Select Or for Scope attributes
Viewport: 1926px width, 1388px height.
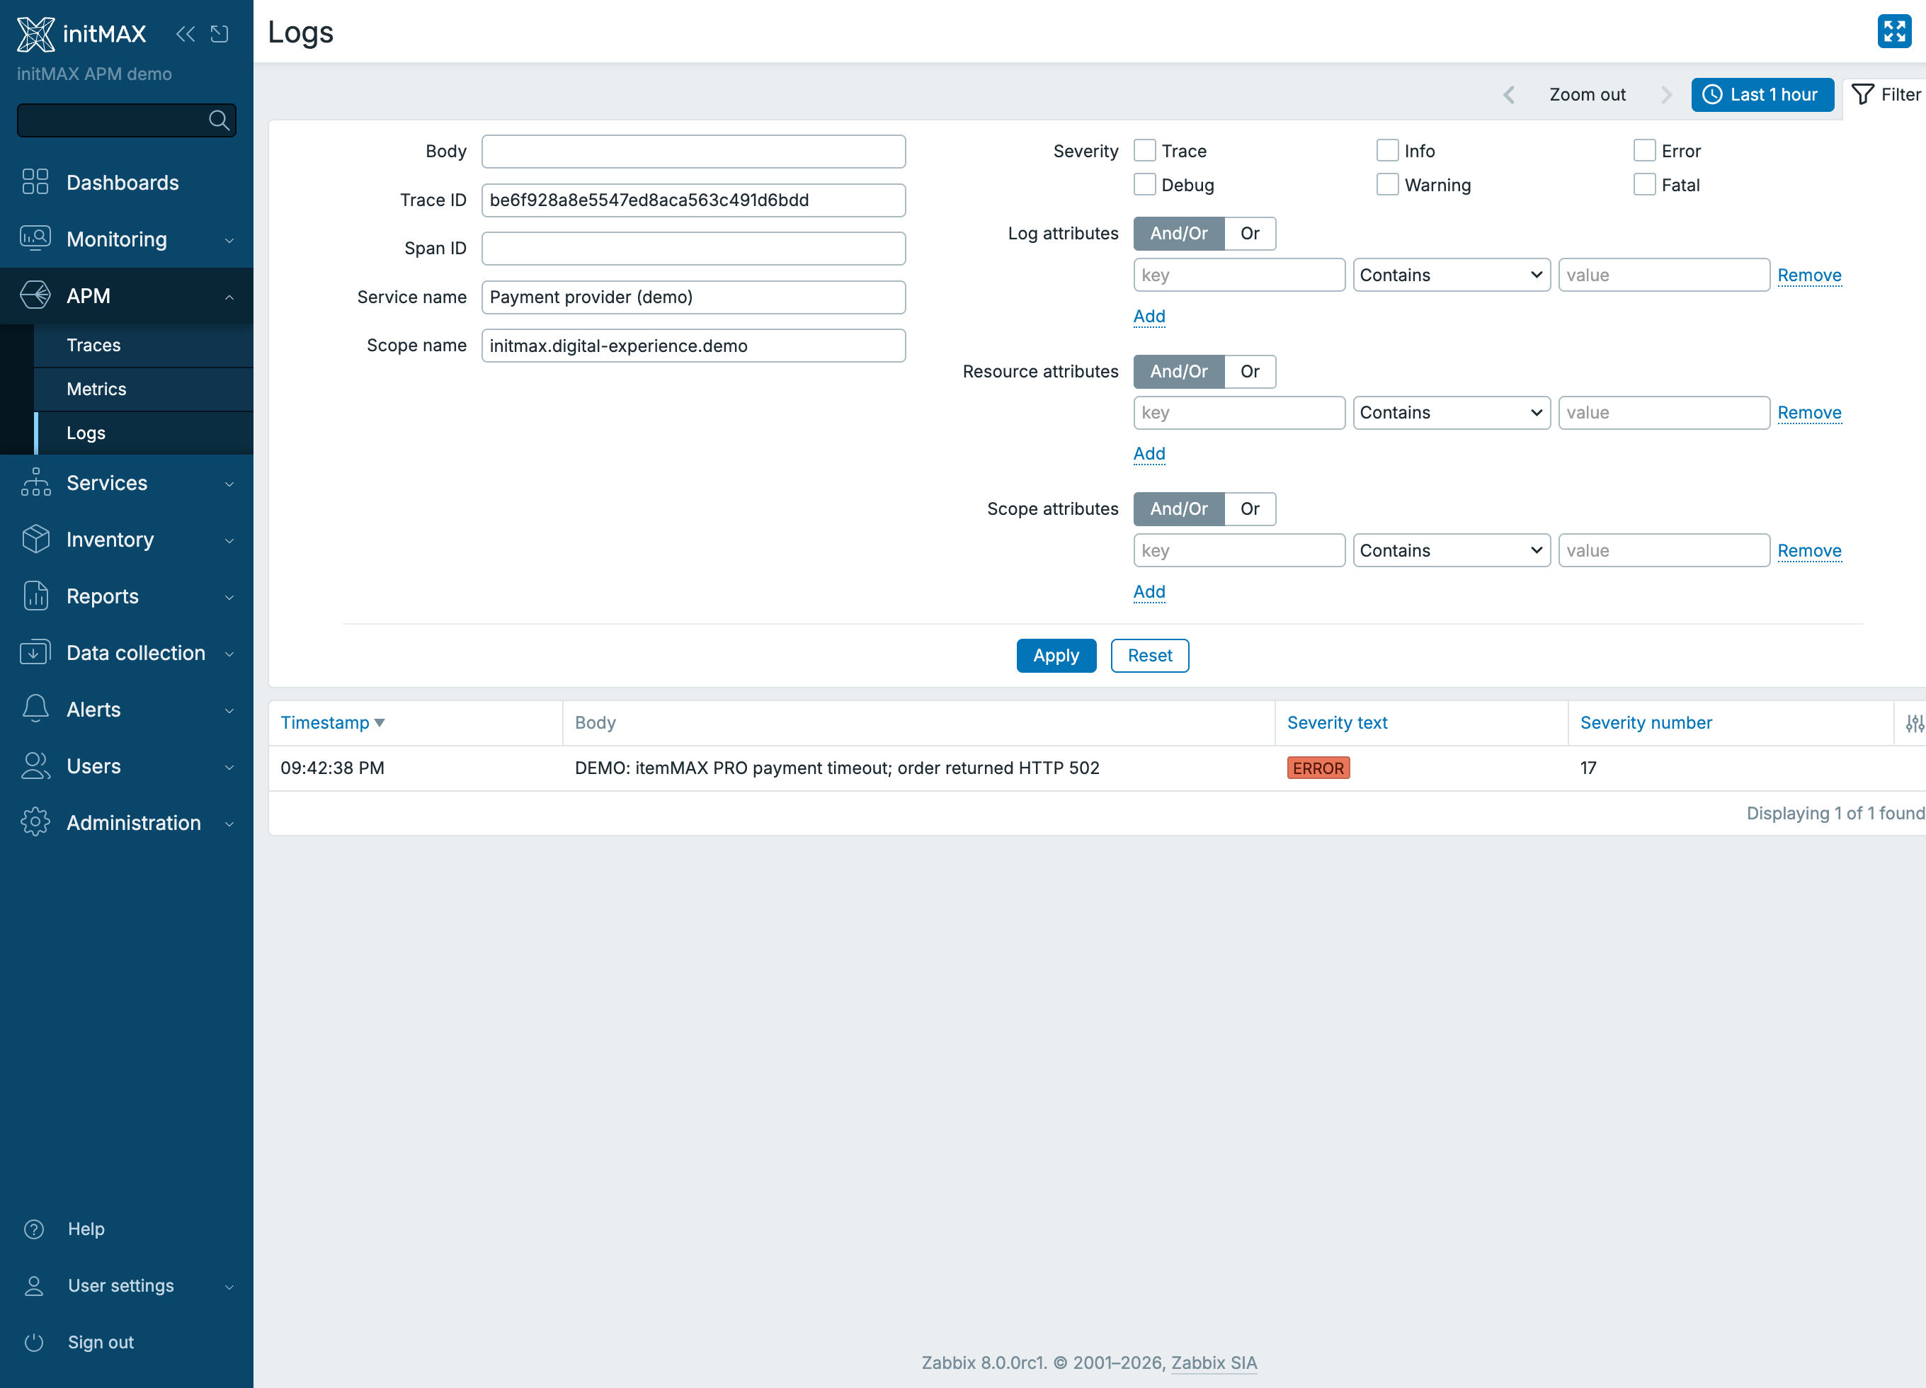pyautogui.click(x=1249, y=509)
